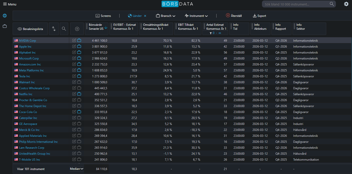The width and height of the screenshot is (352, 174).
Task: Click the Återställ reset button
Action: coord(234,16)
